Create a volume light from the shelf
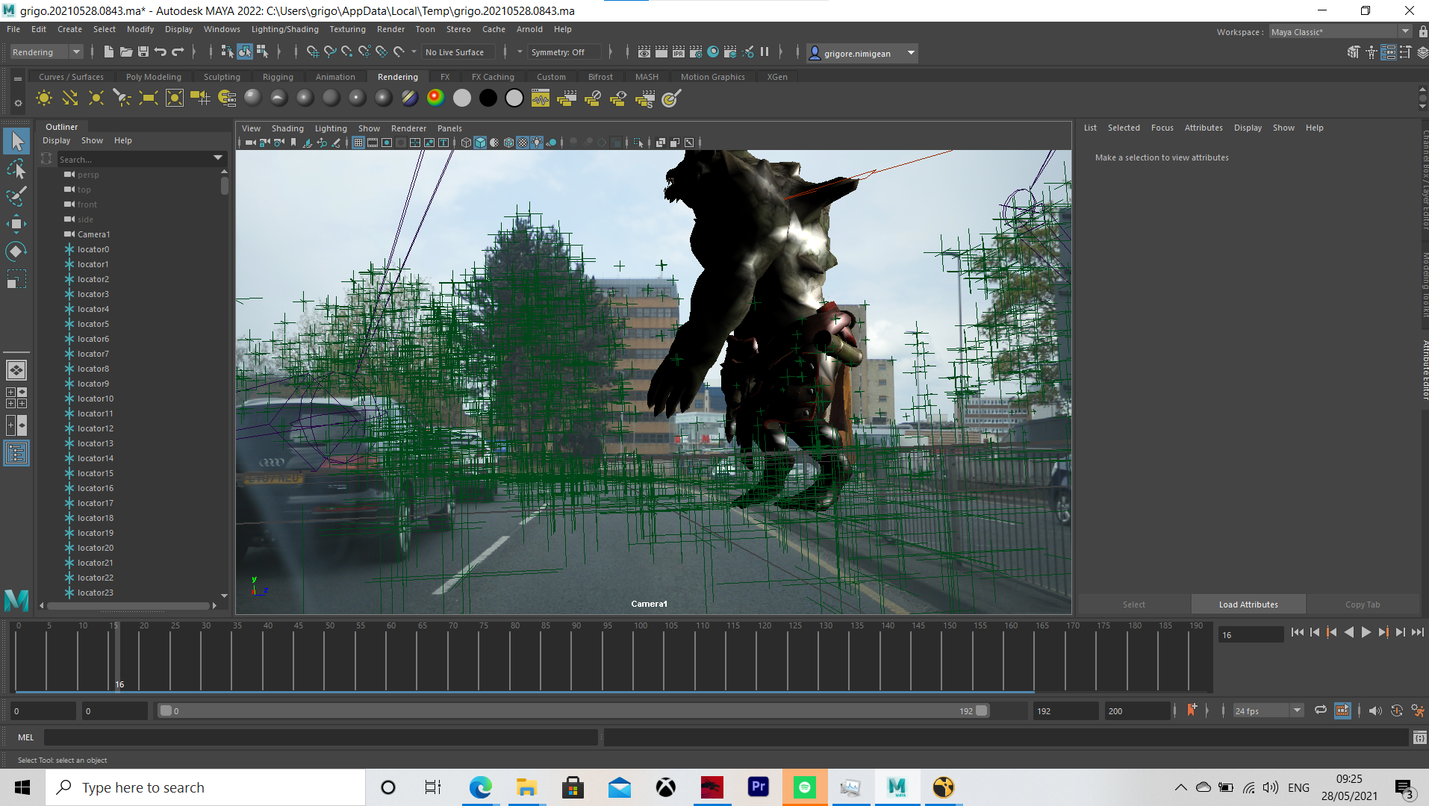The height and width of the screenshot is (806, 1429). click(175, 98)
